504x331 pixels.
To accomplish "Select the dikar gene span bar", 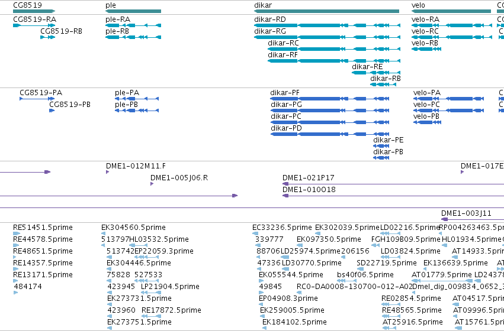I will pos(326,11).
